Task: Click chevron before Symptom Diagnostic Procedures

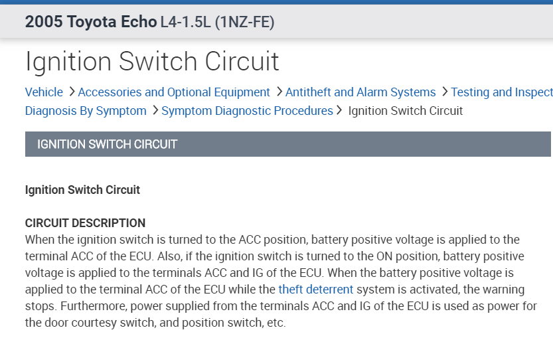Action: (x=155, y=111)
